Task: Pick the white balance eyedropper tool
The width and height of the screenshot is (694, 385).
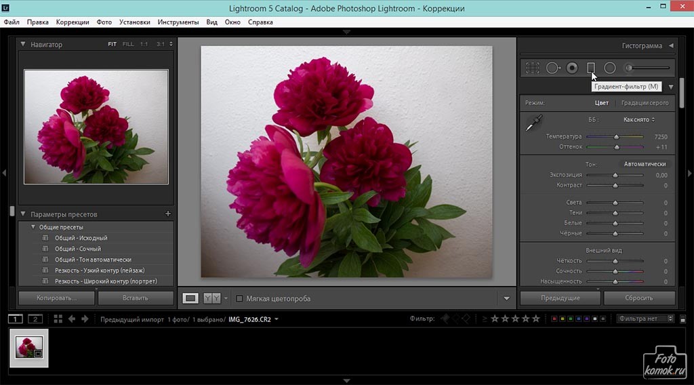Action: tap(535, 123)
